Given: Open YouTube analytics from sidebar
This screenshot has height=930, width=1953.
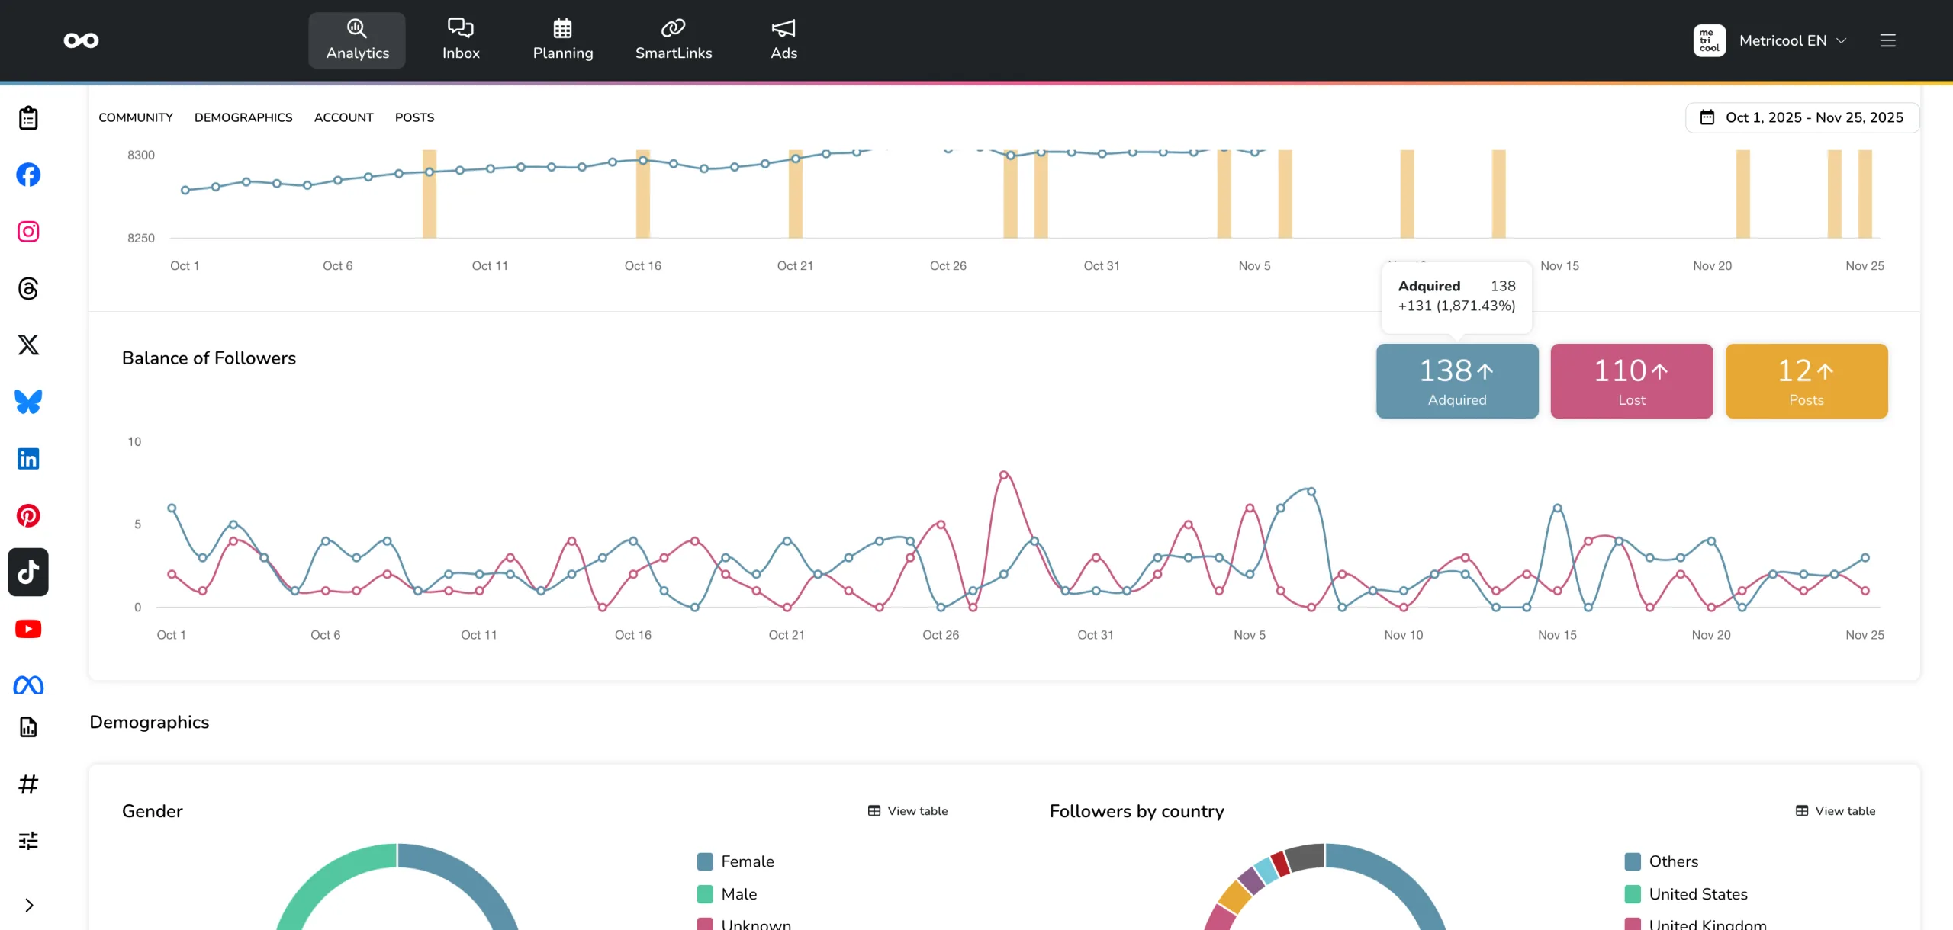Looking at the screenshot, I should 28,629.
